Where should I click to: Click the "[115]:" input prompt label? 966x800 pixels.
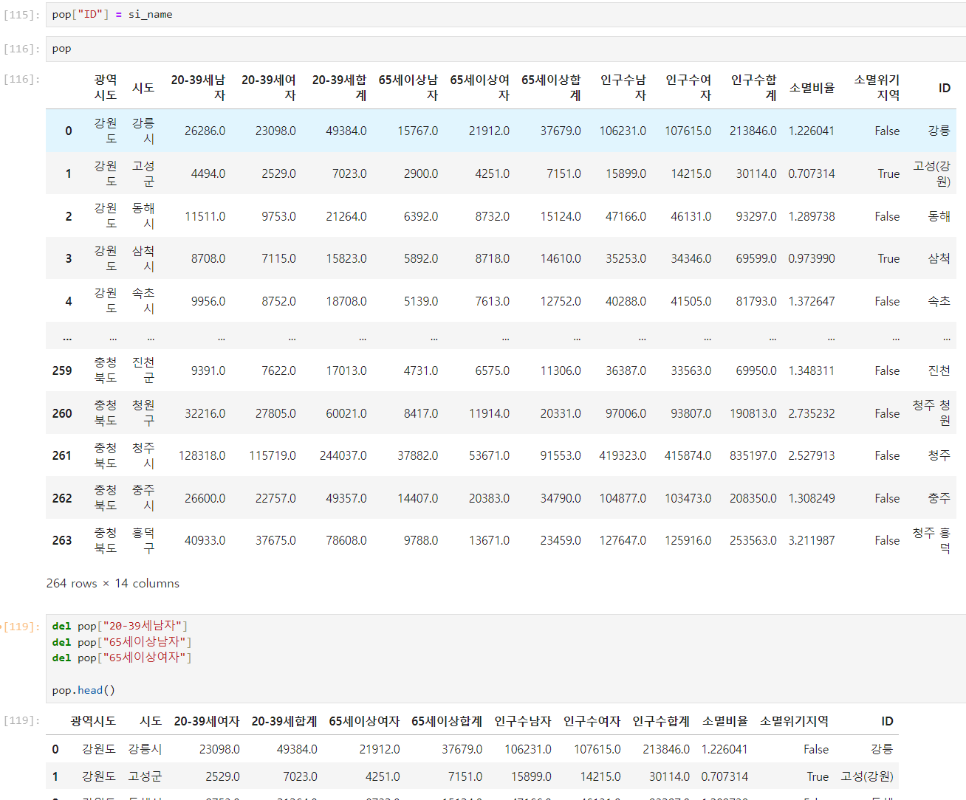pos(21,15)
